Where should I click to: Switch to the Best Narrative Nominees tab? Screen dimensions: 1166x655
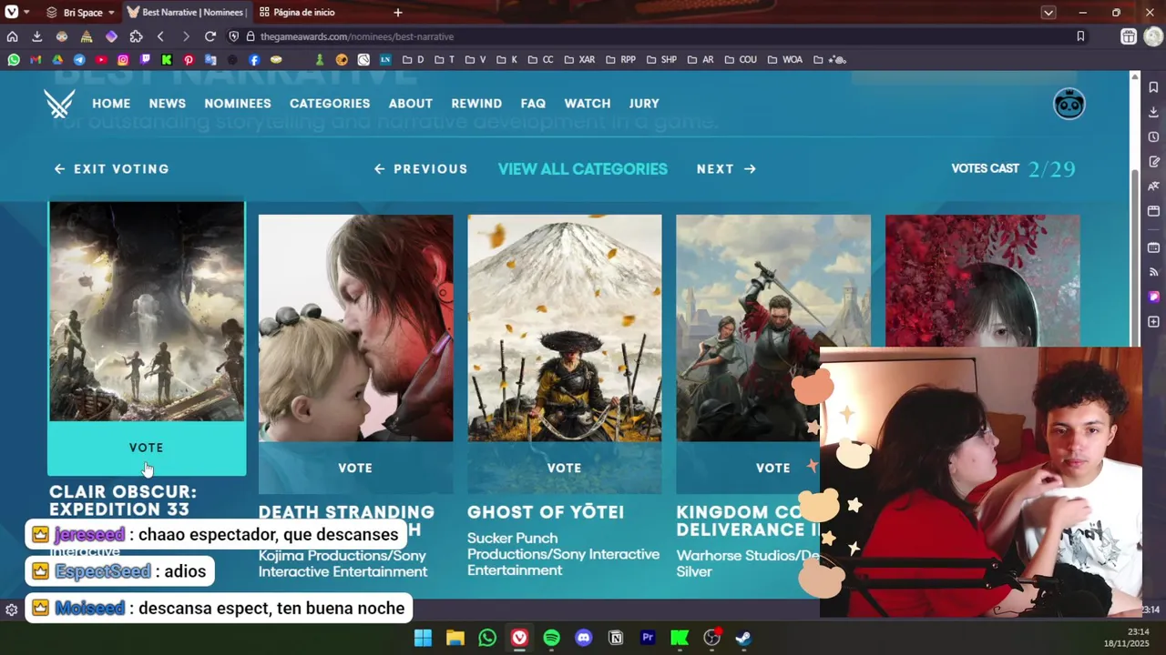click(x=185, y=13)
